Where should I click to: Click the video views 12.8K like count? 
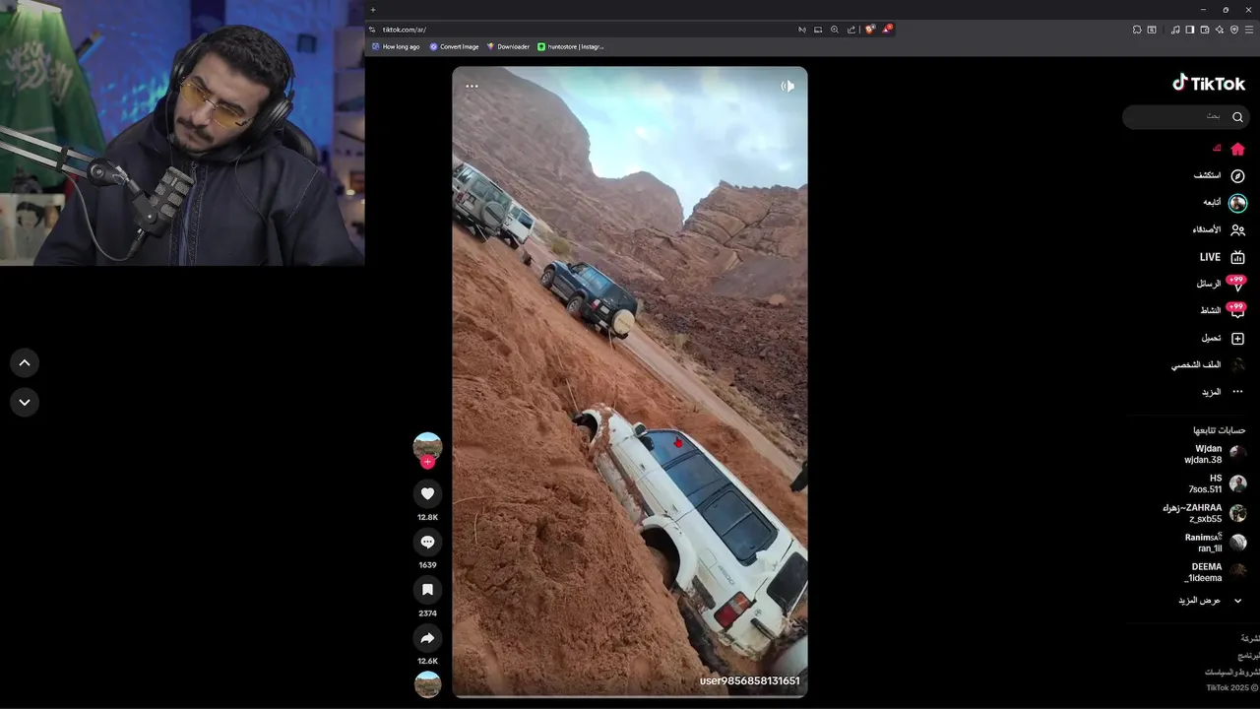427,517
